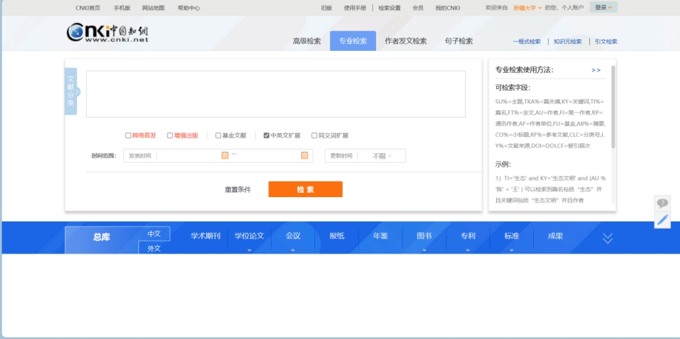Click inside the professional search query box
680x339 pixels.
tap(276, 94)
